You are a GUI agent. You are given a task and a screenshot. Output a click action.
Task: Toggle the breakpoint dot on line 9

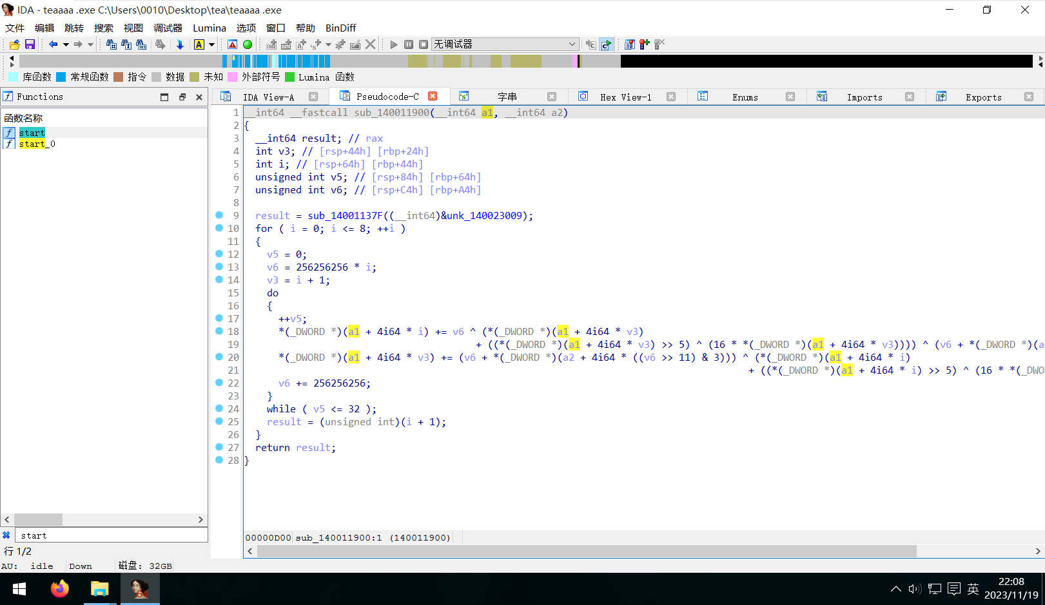pyautogui.click(x=219, y=215)
